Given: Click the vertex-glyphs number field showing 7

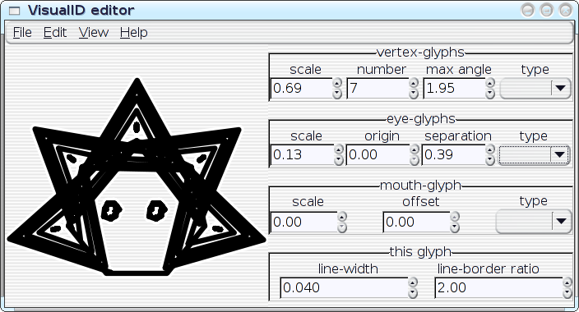Looking at the screenshot, I should coord(378,89).
